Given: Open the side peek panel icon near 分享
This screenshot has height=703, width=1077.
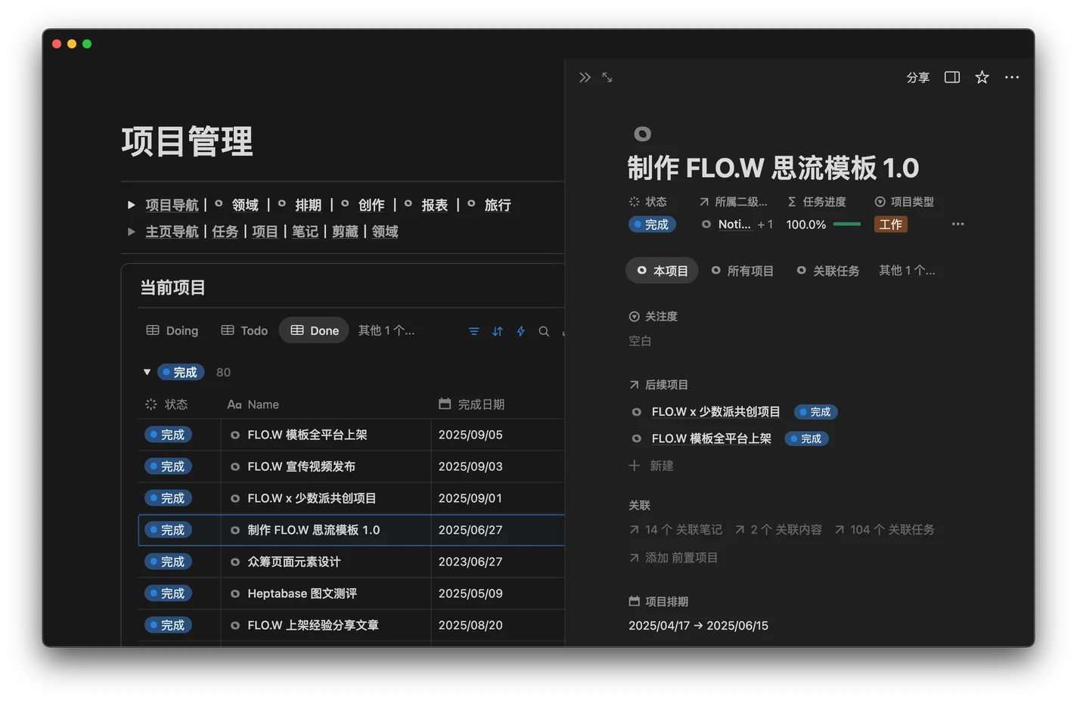Looking at the screenshot, I should [x=951, y=76].
